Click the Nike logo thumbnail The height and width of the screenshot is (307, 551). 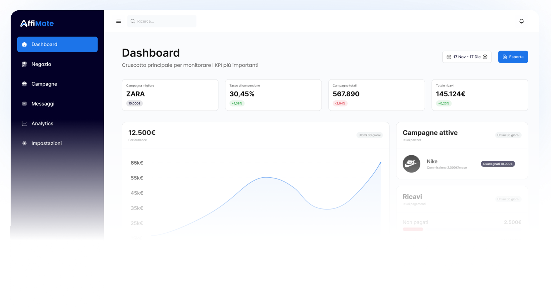411,164
